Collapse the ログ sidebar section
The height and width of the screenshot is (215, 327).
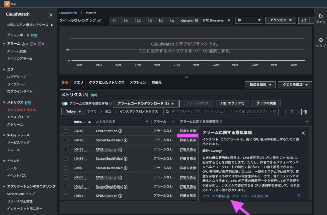[4, 69]
